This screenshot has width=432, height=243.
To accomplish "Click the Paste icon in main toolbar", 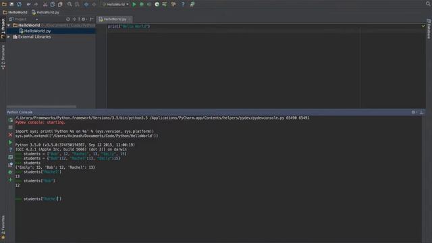I will pyautogui.click(x=60, y=4).
